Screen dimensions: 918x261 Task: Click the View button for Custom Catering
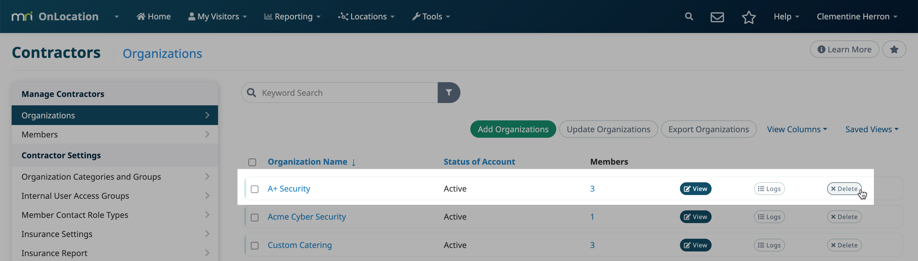(695, 245)
